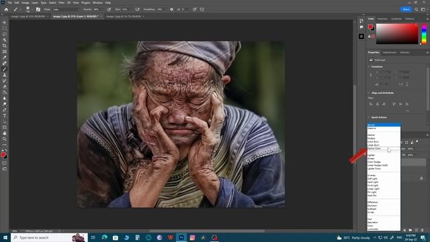Viewport: 430px width, 242px height.
Task: Click the horizontal canvas scrollbar
Action: point(207,231)
